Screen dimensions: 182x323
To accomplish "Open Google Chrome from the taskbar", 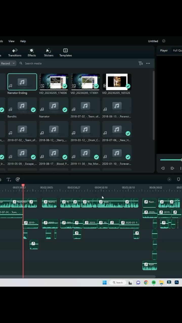I will 146,283.
